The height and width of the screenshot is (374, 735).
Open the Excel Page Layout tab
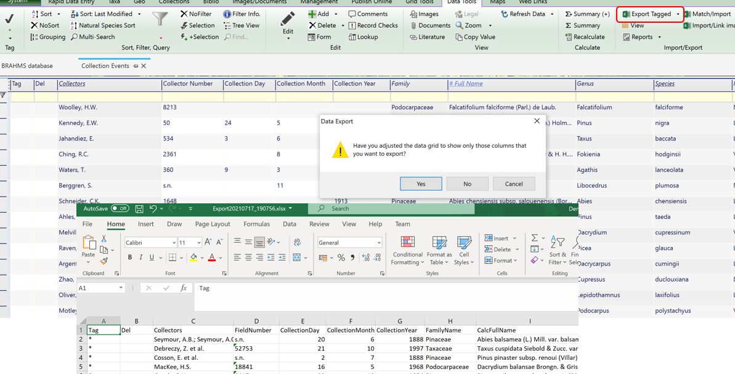click(213, 224)
